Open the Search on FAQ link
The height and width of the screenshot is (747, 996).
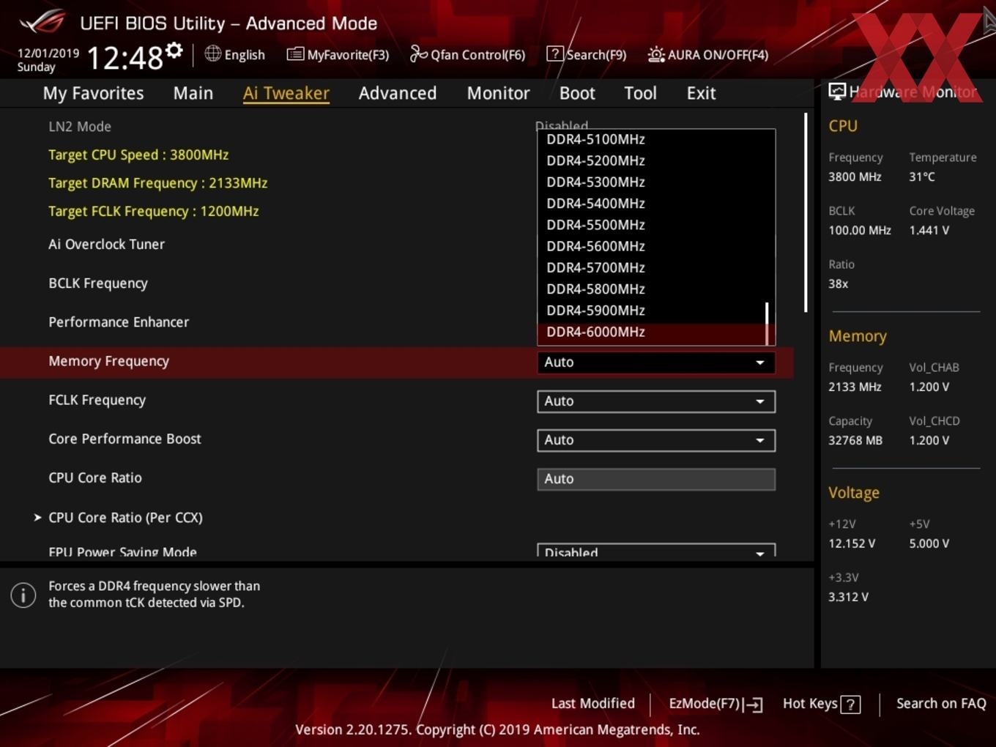coord(941,703)
